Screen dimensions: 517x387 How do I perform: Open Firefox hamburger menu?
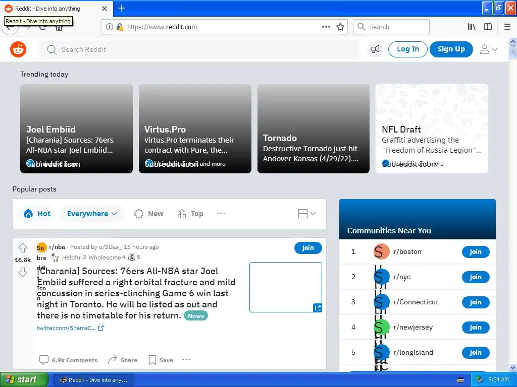[507, 27]
